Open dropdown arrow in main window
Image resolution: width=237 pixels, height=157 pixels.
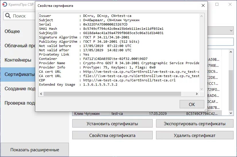[231, 31]
